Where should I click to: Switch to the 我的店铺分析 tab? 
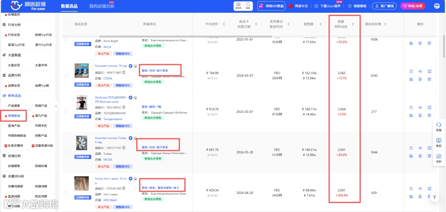[x=102, y=6]
